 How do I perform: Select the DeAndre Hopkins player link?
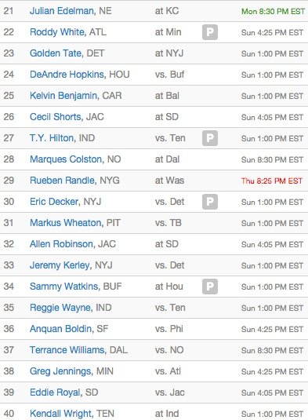[67, 75]
